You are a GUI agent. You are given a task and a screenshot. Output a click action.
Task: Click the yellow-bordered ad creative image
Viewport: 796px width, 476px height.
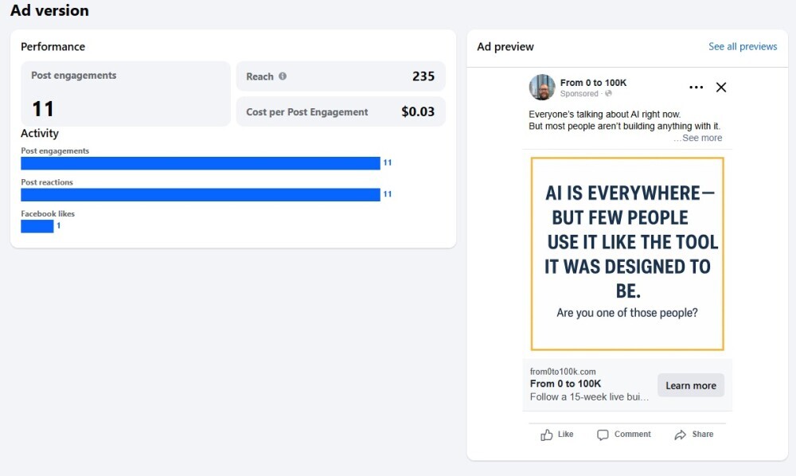626,253
